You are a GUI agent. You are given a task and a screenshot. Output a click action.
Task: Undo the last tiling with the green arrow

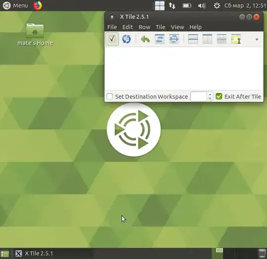[x=145, y=39]
